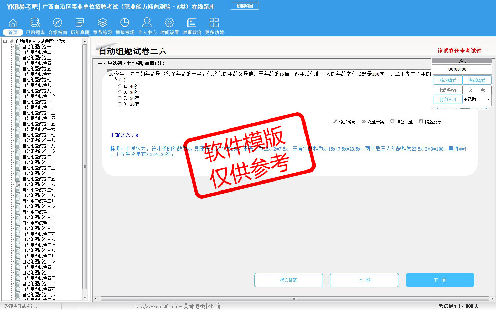
Task: Select answer option A. 40岁
Action: point(120,86)
